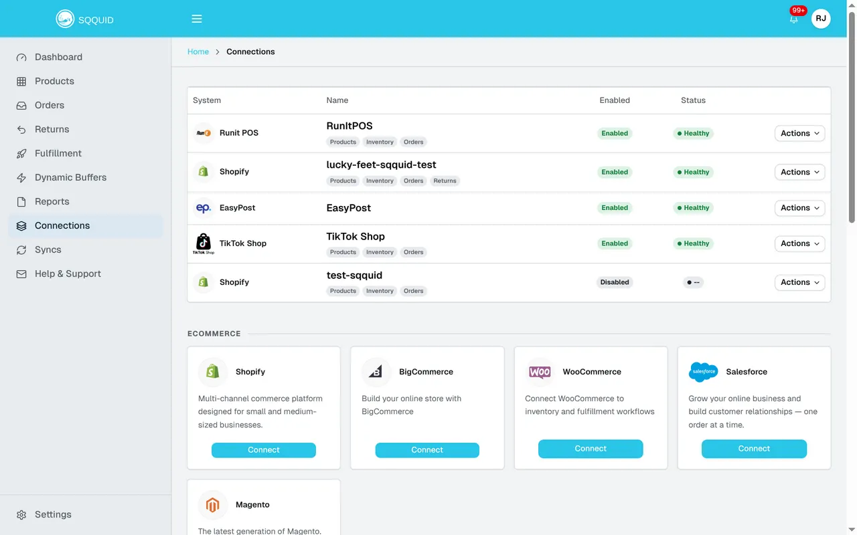Click the BigCommerce card logo

coord(376,372)
